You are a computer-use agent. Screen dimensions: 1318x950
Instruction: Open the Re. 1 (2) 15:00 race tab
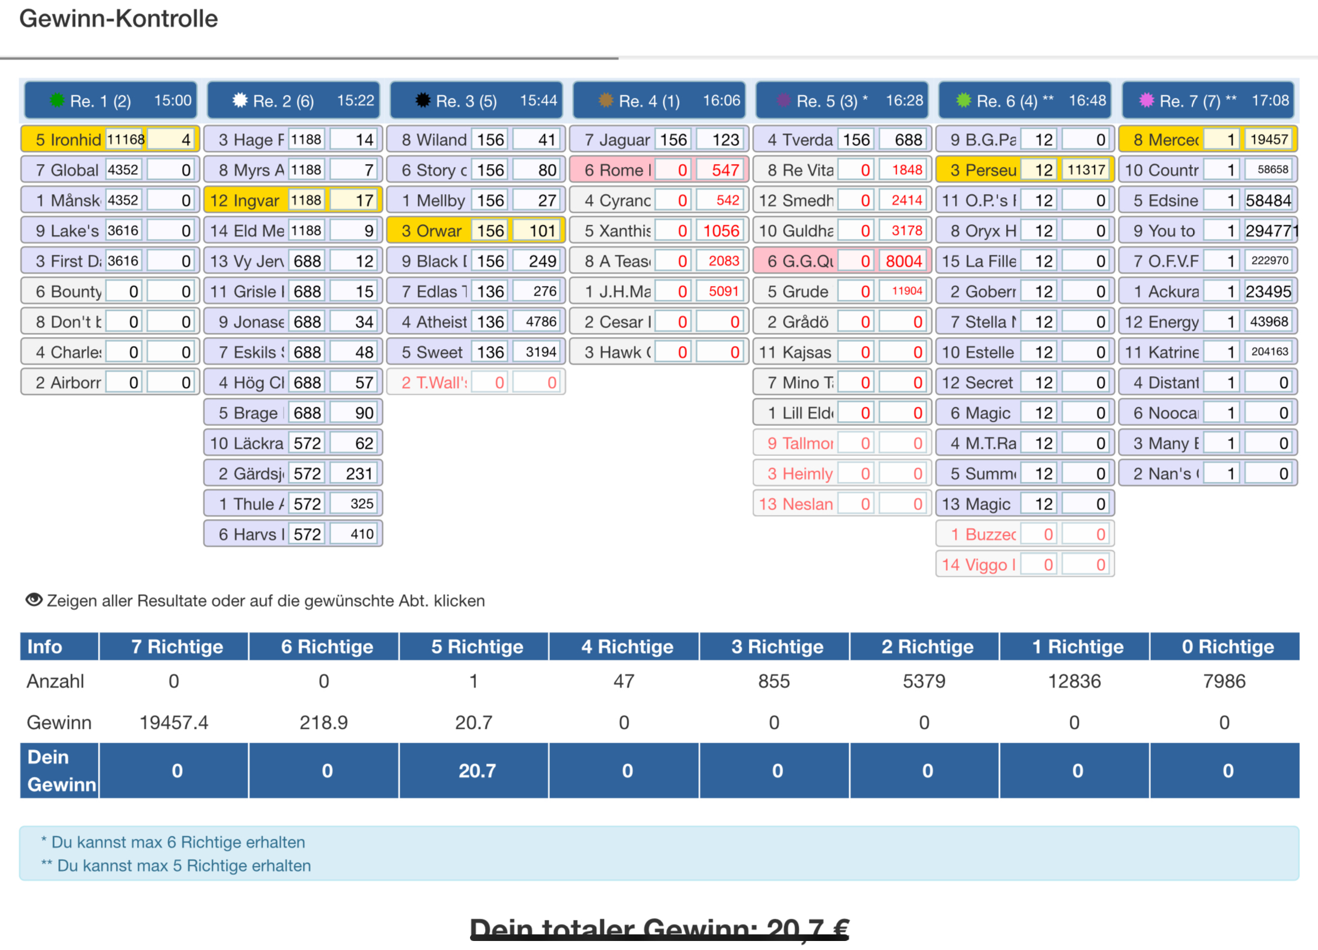[111, 100]
